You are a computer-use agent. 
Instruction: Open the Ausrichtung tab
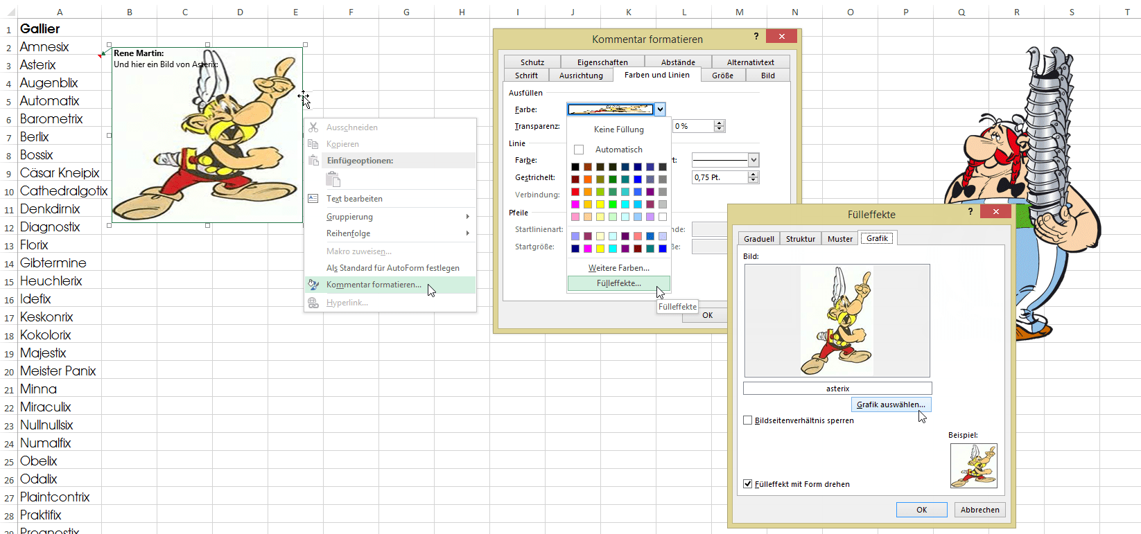581,75
